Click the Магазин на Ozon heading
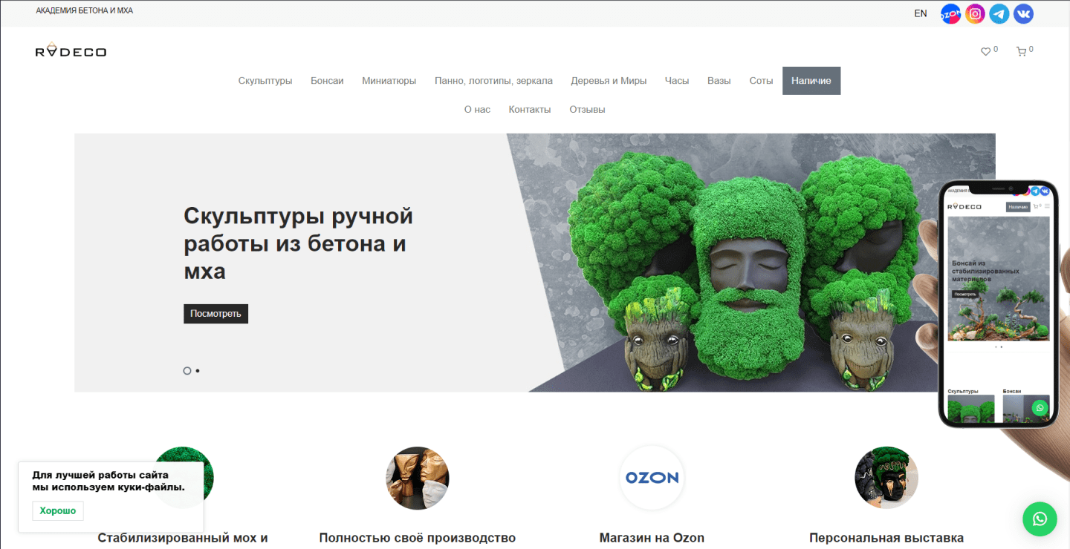Screen dimensions: 1070x549 (x=652, y=538)
